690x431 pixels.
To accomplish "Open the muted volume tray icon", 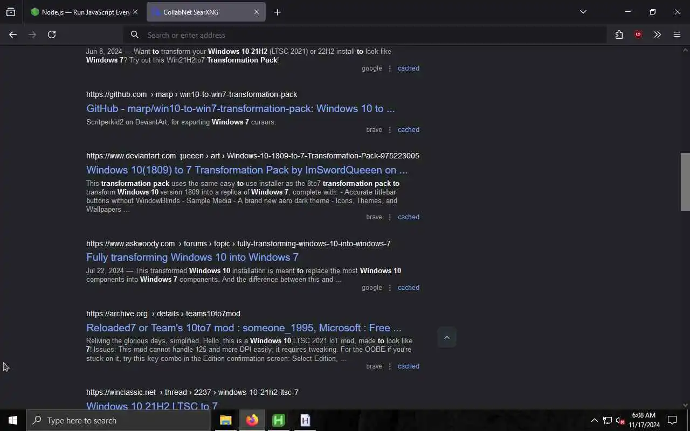I will (620, 420).
